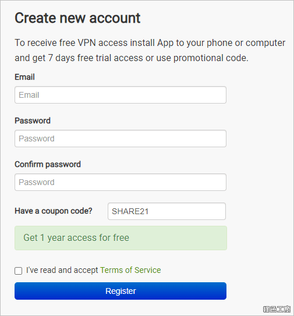Click the word 'Register' on the submit button

[x=121, y=291]
